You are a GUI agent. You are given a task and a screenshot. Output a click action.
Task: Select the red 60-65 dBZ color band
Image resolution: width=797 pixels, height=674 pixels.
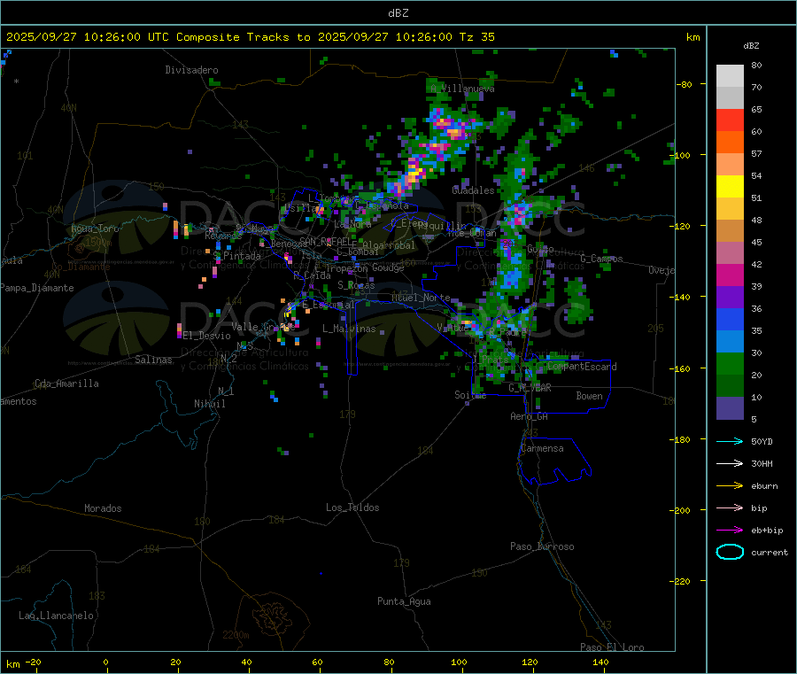tap(730, 120)
